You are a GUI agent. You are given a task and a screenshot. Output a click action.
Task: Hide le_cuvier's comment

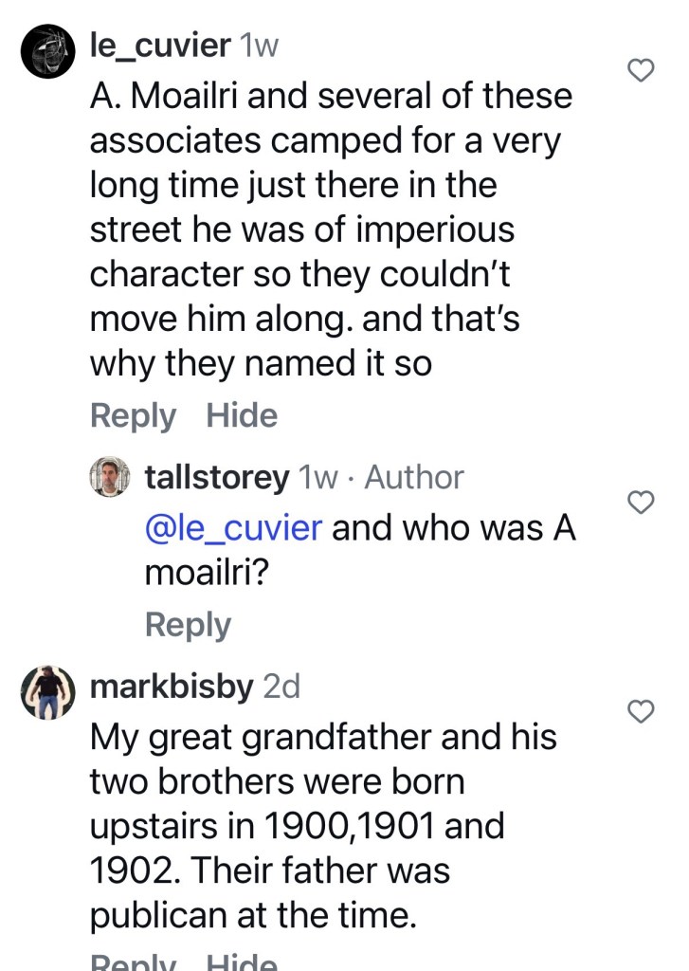pos(242,415)
